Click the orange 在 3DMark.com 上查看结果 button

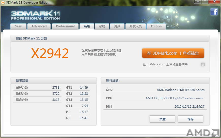[173, 53]
